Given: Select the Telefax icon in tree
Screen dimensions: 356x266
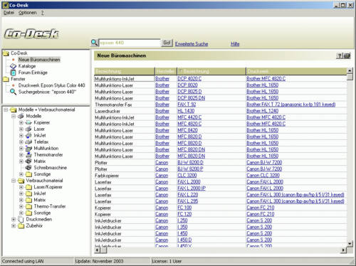Looking at the screenshot, I should click(28, 142).
